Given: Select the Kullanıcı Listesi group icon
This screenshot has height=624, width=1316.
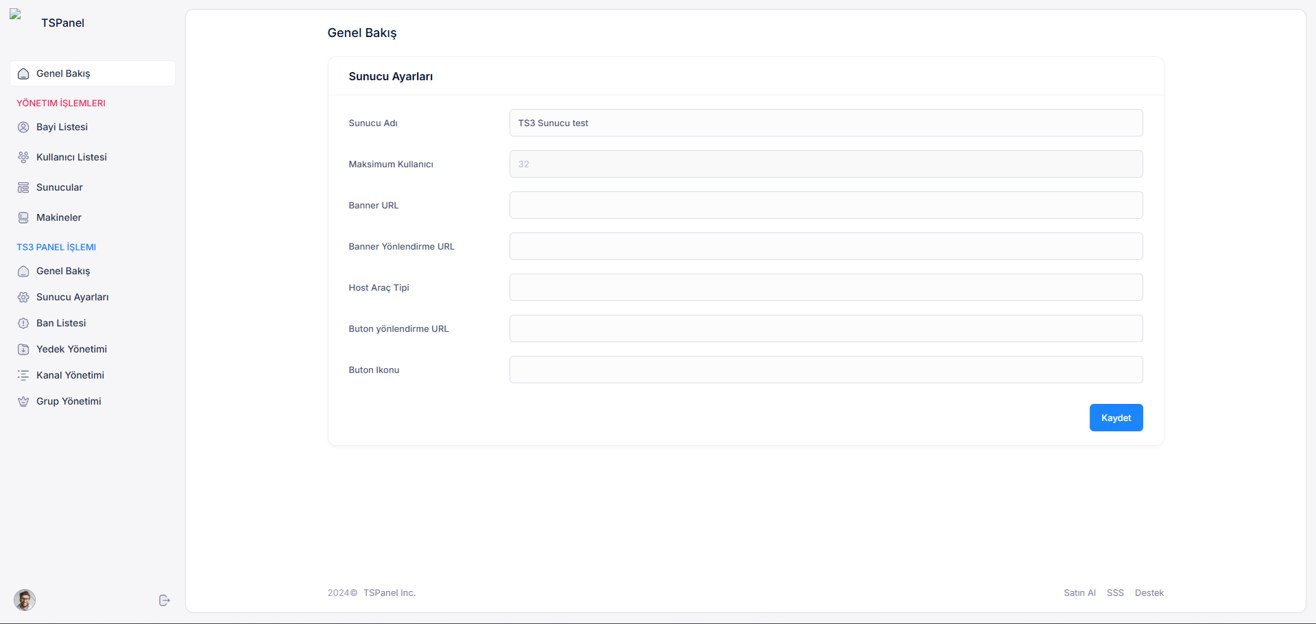Looking at the screenshot, I should [x=23, y=157].
